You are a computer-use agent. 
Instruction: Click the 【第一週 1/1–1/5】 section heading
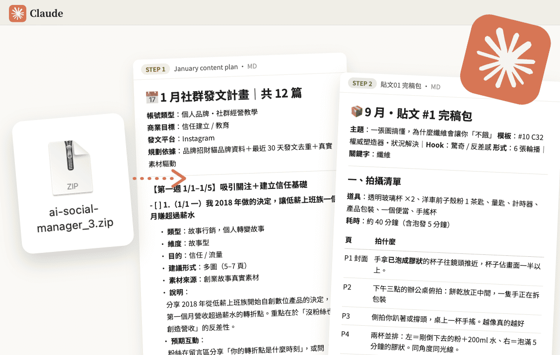point(230,186)
